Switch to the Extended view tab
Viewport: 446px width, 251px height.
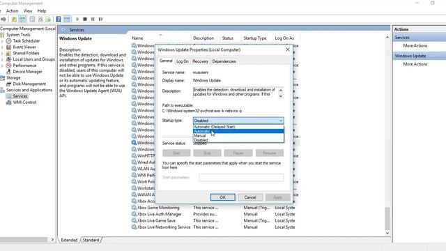69,240
